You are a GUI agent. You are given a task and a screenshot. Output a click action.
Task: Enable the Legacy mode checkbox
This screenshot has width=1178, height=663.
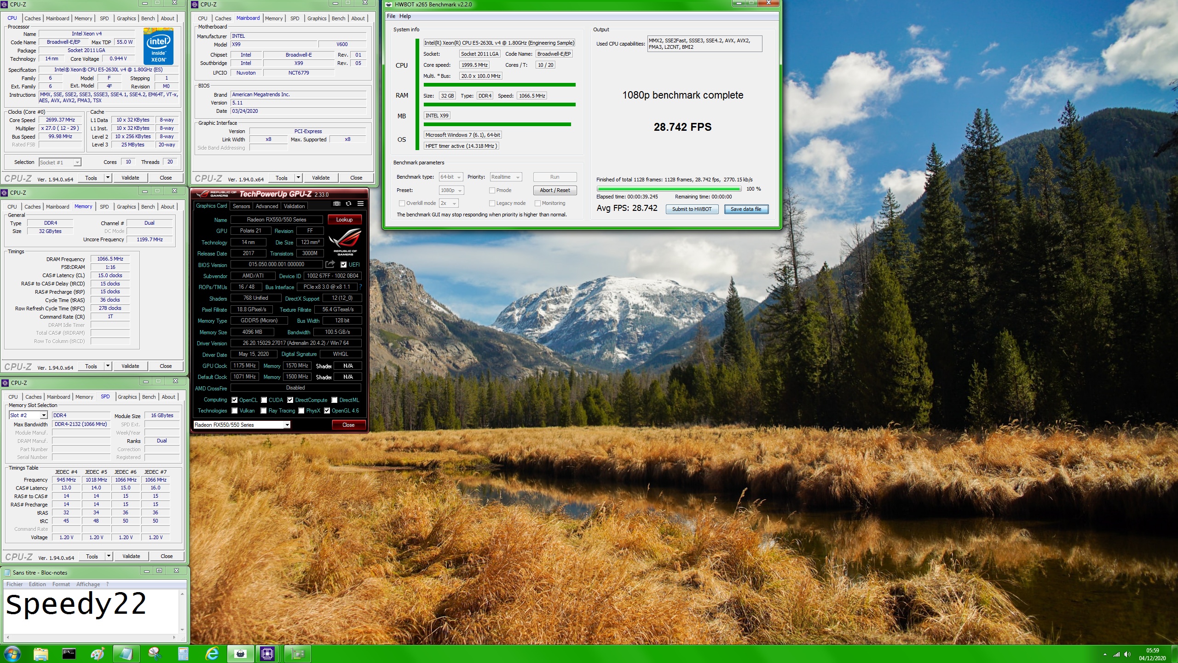(x=492, y=203)
